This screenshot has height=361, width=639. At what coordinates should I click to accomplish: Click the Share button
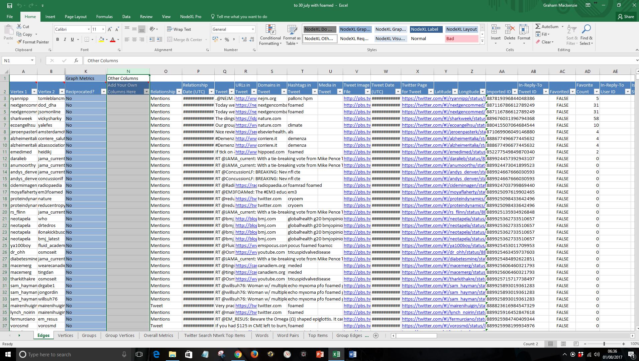(626, 17)
